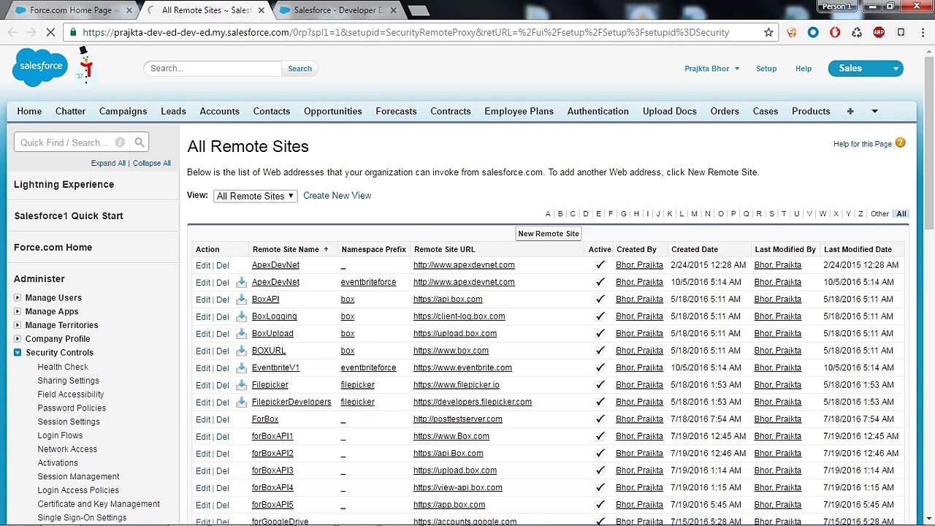The height and width of the screenshot is (526, 935).
Task: Expand the Manage Users section
Action: pyautogui.click(x=18, y=298)
